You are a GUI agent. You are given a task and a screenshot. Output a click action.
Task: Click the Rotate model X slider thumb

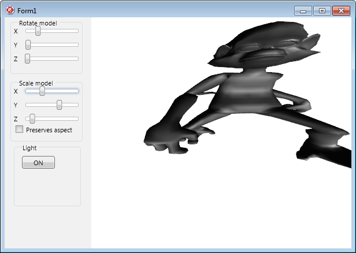coord(38,31)
